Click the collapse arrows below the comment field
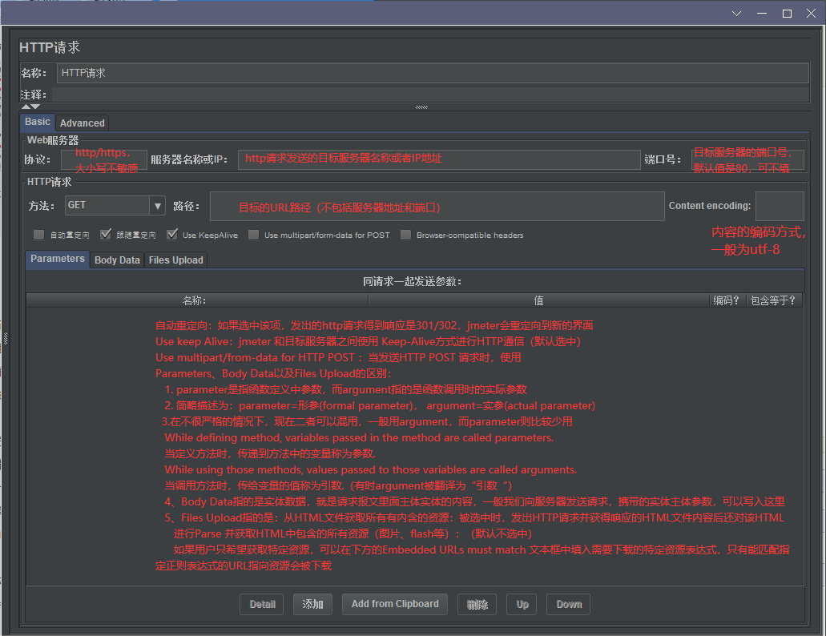This screenshot has width=826, height=636. click(30, 107)
